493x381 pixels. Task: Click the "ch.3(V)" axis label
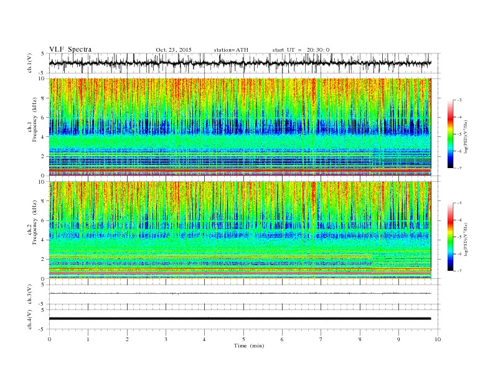[30, 294]
